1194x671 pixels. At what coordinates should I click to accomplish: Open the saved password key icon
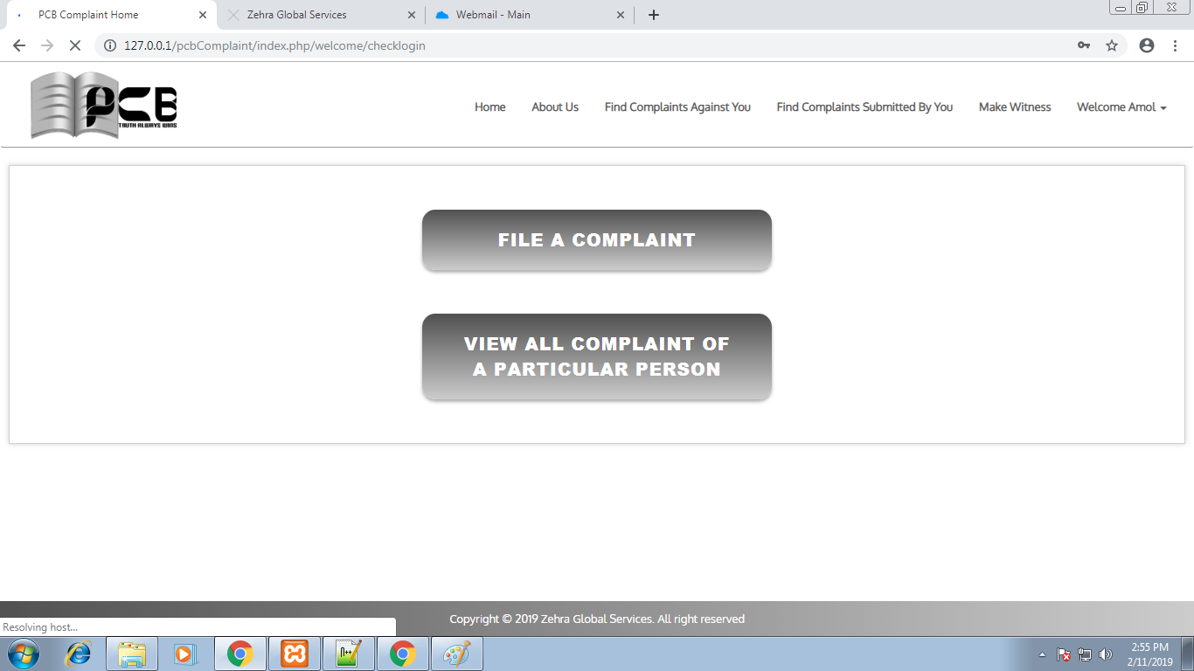click(1084, 45)
